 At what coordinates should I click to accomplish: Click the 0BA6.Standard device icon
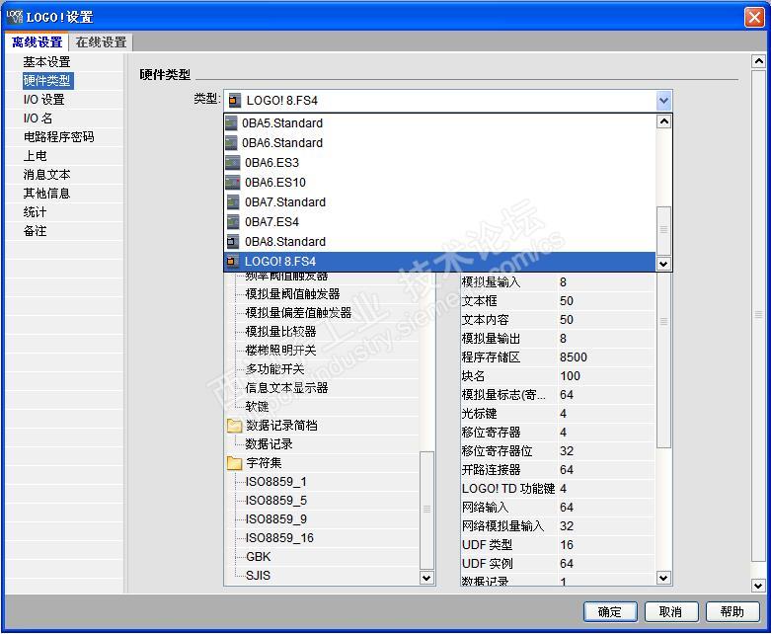click(231, 142)
